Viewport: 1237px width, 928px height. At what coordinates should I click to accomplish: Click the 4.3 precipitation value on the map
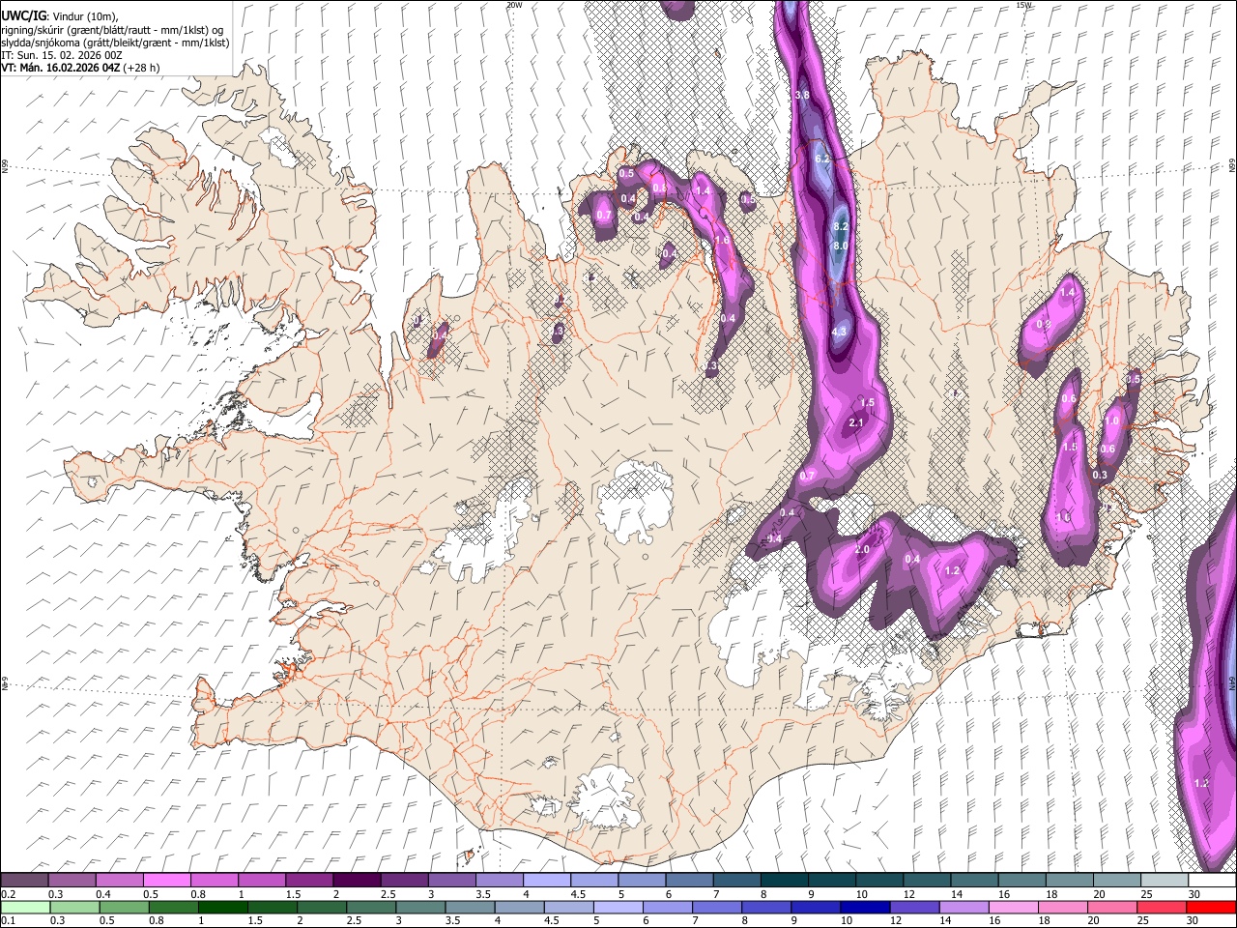pos(839,332)
